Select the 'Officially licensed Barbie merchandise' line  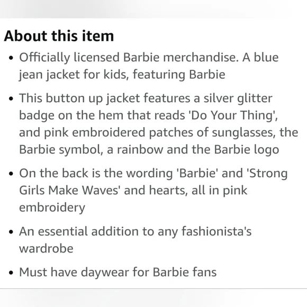pos(149,57)
